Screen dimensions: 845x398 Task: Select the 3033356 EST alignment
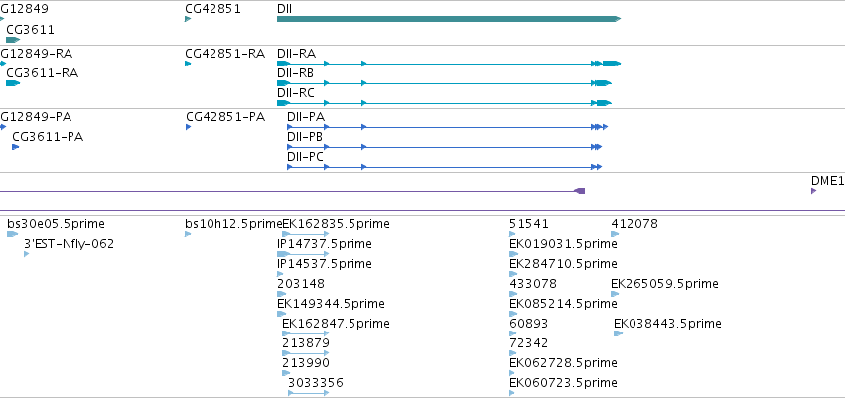tap(308, 393)
